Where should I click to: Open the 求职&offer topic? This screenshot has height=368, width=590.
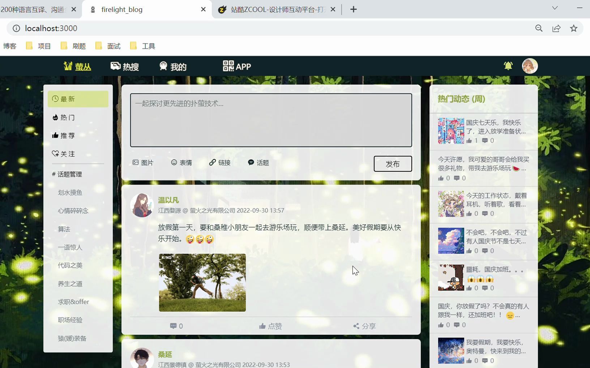(x=73, y=302)
